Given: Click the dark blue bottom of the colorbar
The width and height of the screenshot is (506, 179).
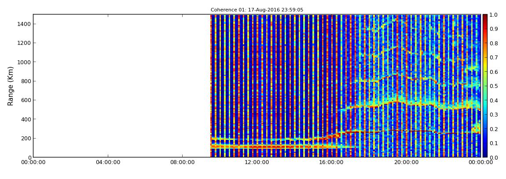Looking at the screenshot, I should click(485, 154).
